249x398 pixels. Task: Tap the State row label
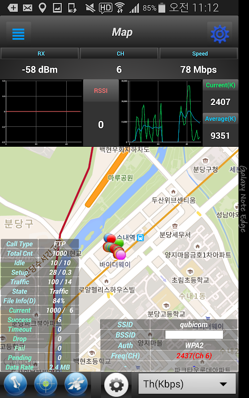point(19,291)
